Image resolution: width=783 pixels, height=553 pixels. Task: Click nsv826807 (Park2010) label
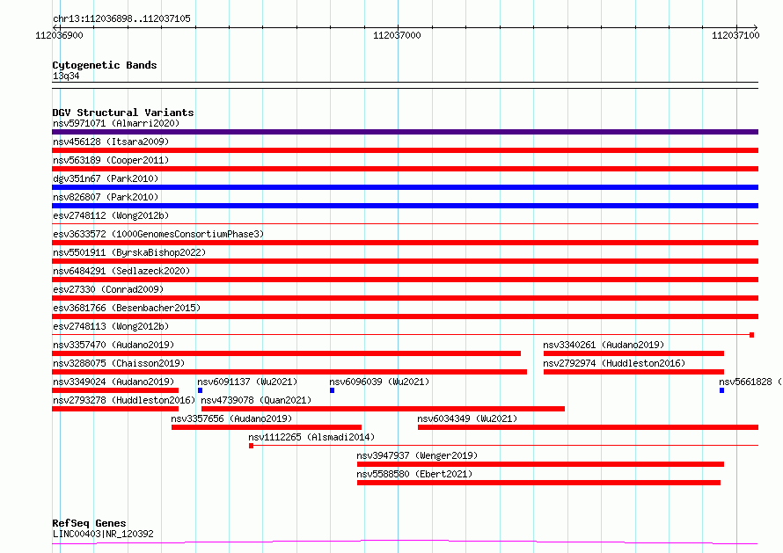point(106,197)
